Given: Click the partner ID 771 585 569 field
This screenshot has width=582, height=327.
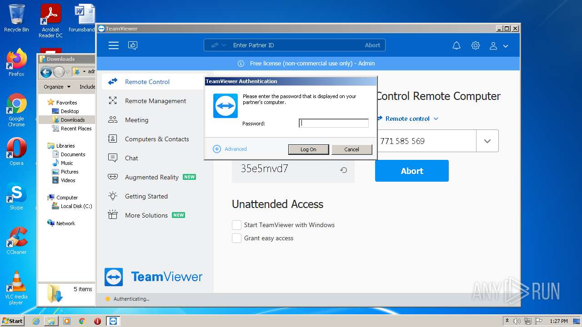Looking at the screenshot, I should pyautogui.click(x=426, y=141).
